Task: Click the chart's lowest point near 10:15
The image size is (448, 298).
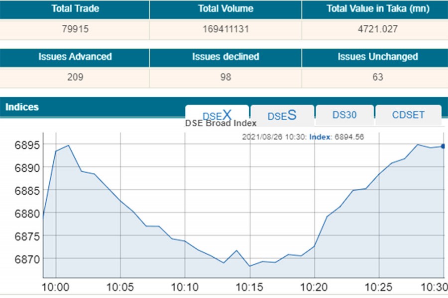Action: click(249, 266)
